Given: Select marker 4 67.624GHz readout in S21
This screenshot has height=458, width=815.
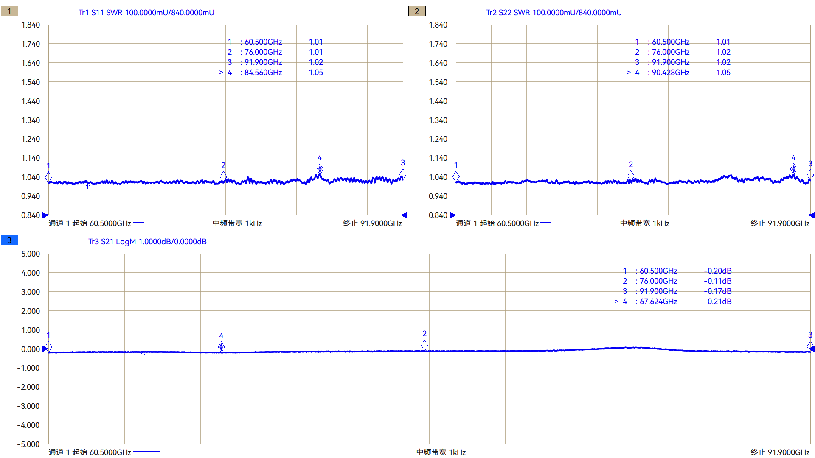Looking at the screenshot, I should tap(658, 302).
